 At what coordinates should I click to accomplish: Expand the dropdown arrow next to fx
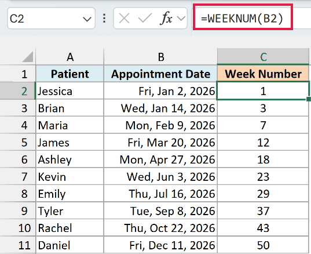point(181,19)
